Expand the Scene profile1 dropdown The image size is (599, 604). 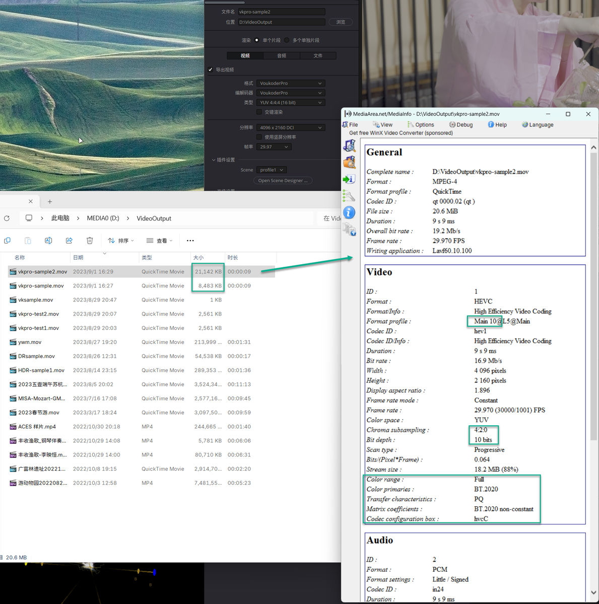(x=272, y=170)
